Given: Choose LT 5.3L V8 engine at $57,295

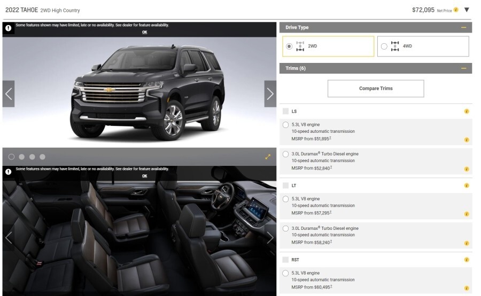Looking at the screenshot, I should (285, 199).
